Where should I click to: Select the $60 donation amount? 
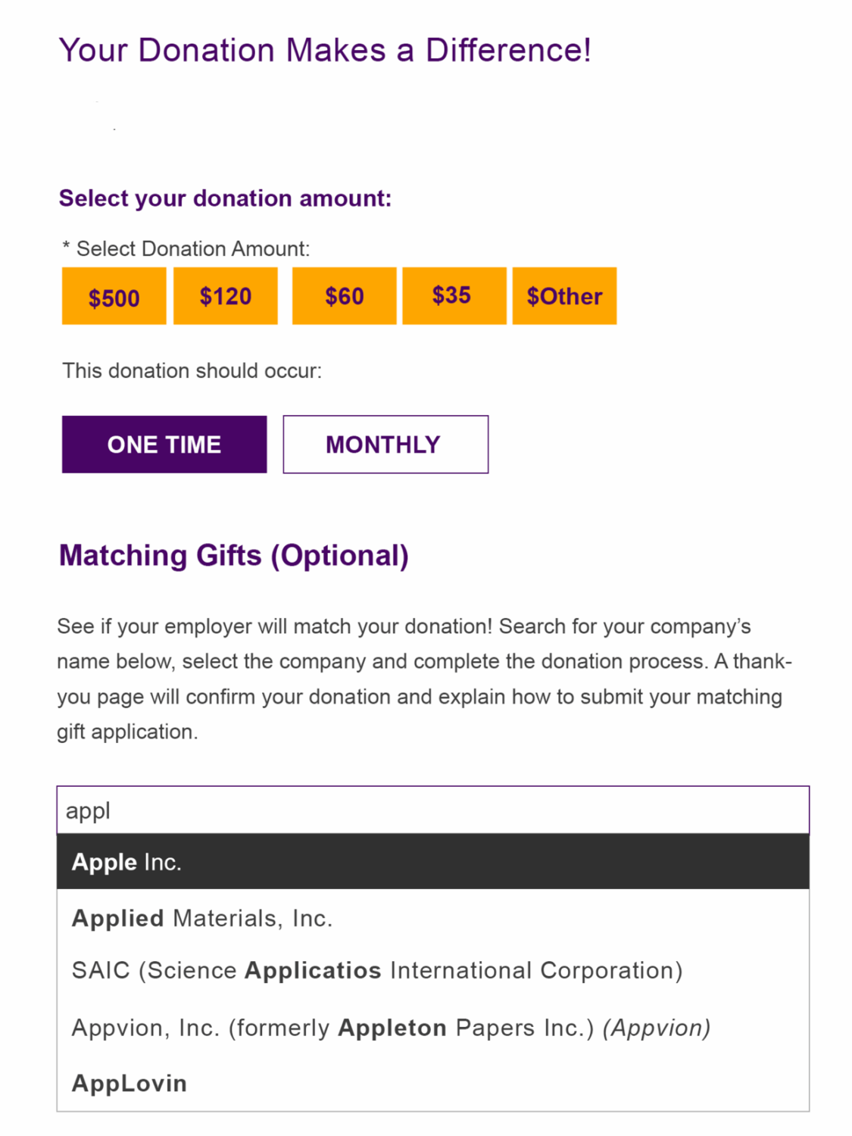point(344,296)
